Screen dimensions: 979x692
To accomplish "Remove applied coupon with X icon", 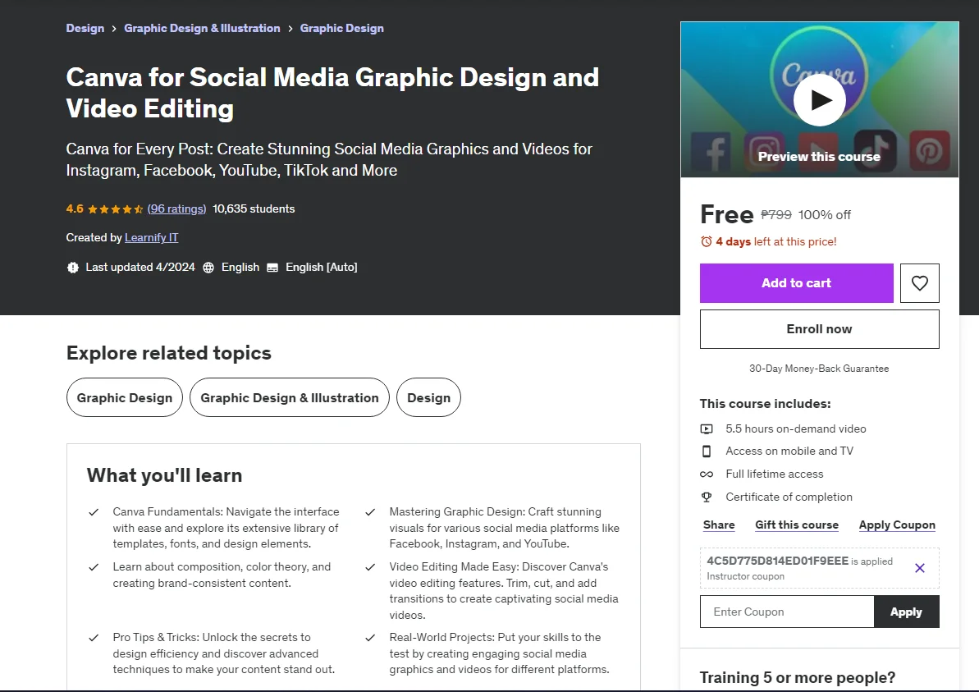I will click(x=920, y=568).
